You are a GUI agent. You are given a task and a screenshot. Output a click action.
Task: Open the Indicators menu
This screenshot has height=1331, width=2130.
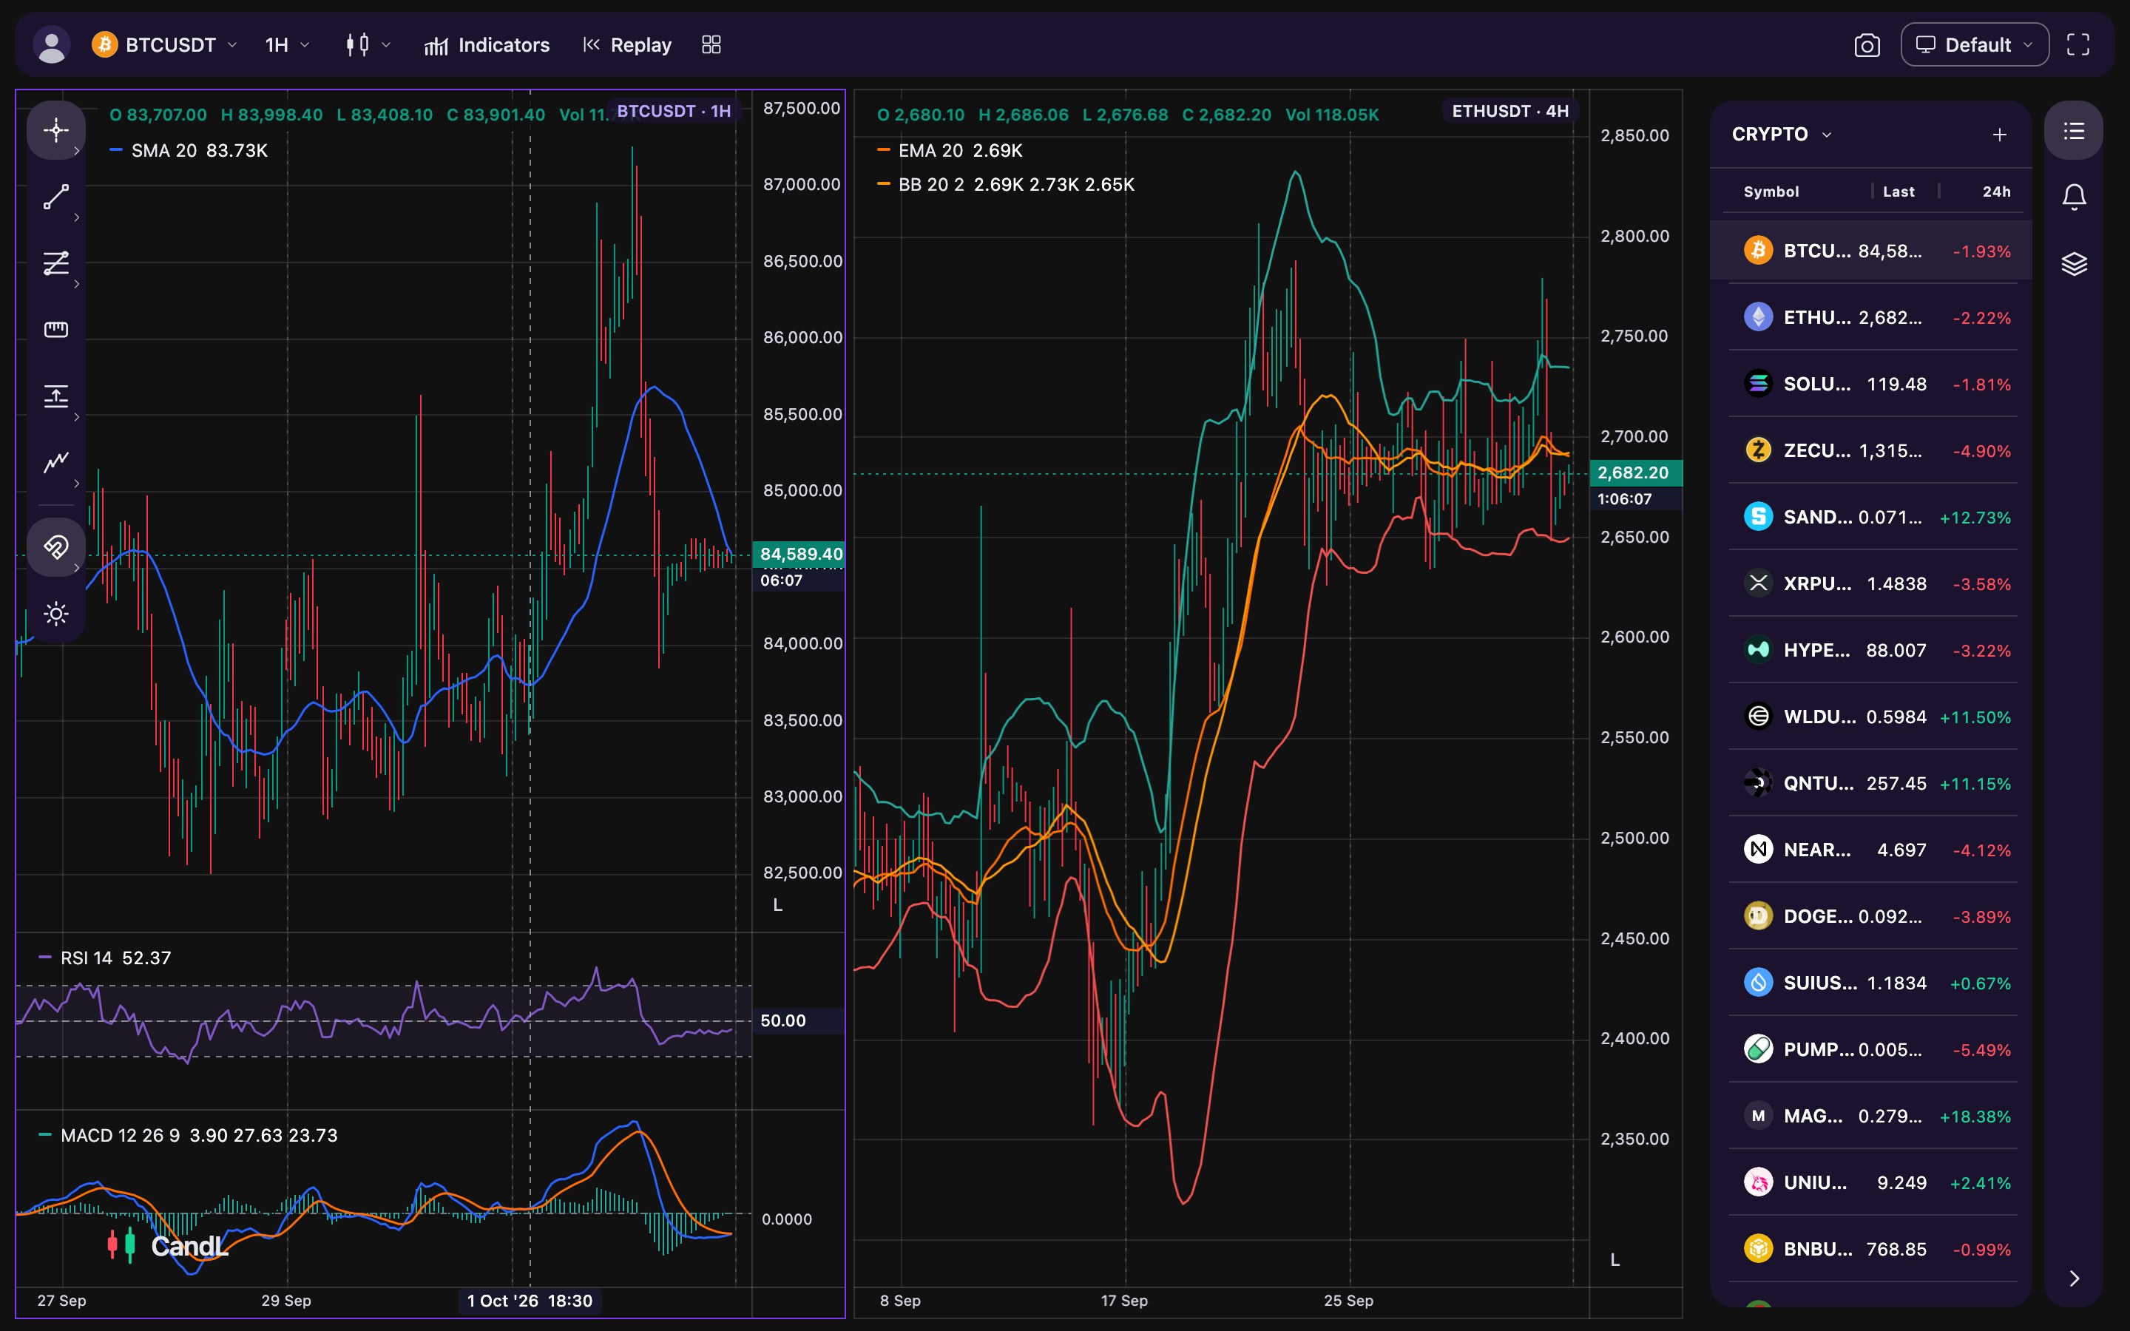(487, 45)
